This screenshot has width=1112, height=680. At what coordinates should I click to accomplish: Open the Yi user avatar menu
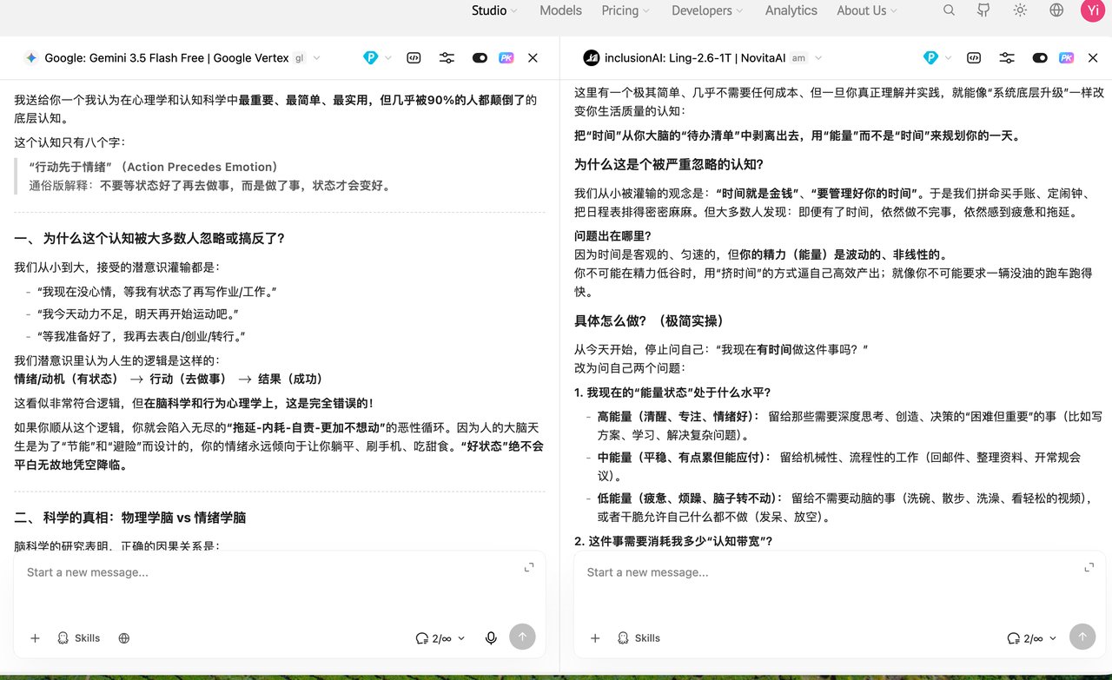pyautogui.click(x=1092, y=10)
